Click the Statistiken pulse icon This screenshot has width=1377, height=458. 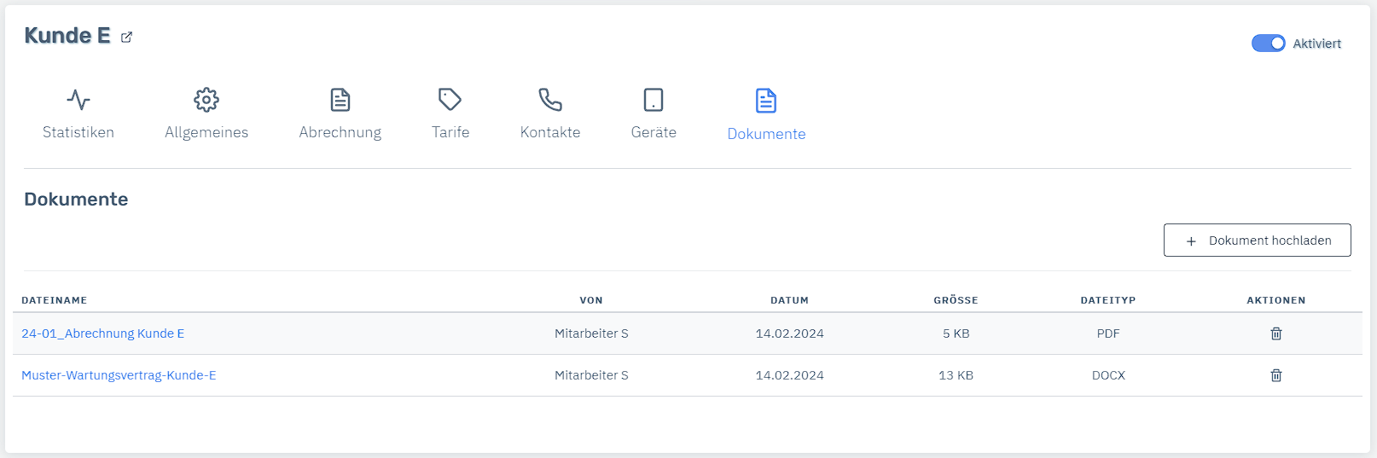point(78,100)
